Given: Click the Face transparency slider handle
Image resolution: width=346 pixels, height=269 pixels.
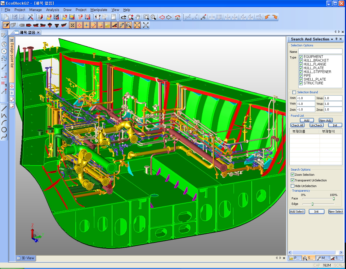Looking at the screenshot, I should point(334,199).
